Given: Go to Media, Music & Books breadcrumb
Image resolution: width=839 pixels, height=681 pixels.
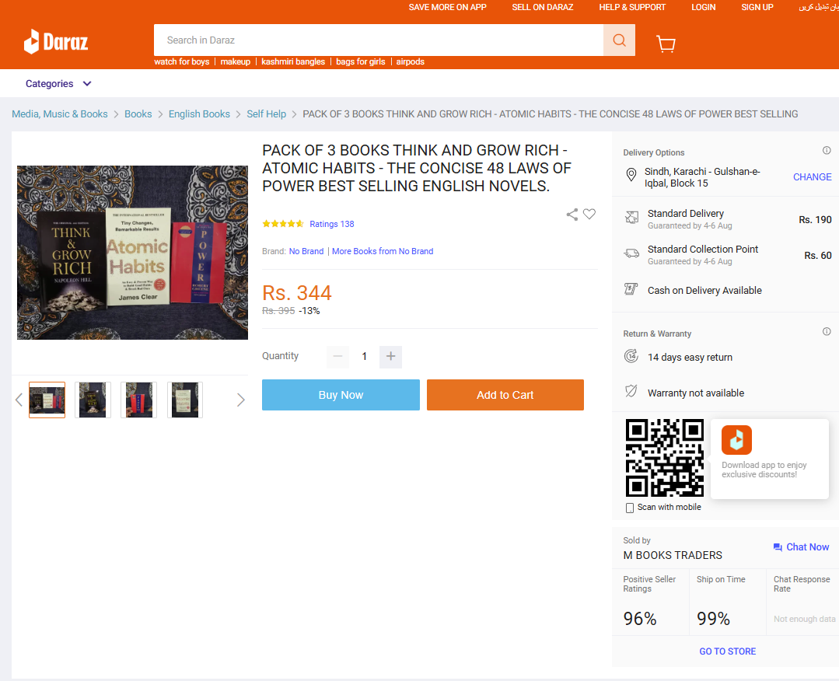Looking at the screenshot, I should click(59, 114).
